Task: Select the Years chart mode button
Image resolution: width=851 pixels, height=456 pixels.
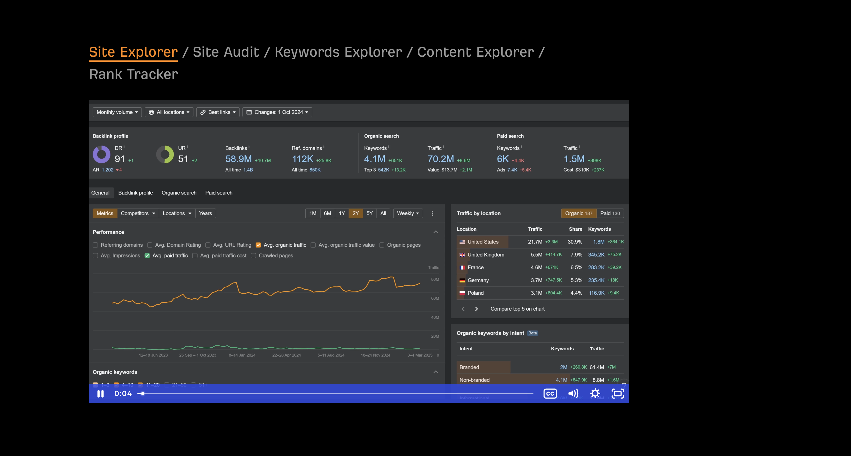Action: 205,214
